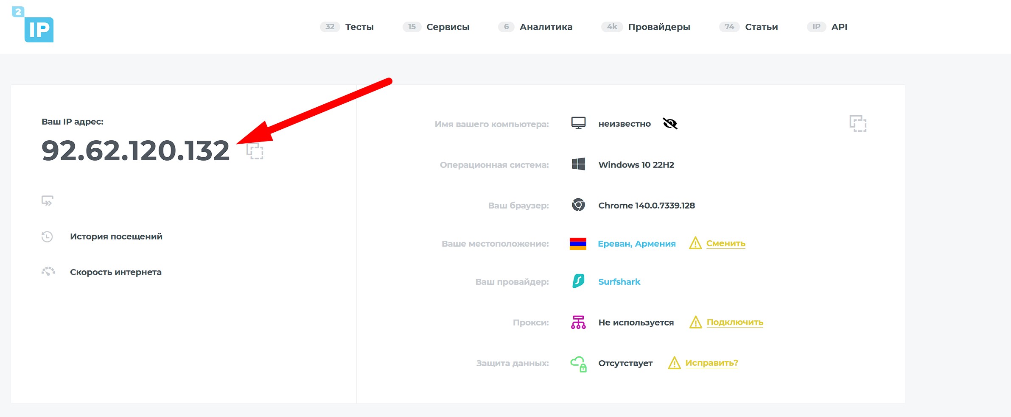Click the internet speed gauge icon
1011x417 pixels.
coord(49,272)
